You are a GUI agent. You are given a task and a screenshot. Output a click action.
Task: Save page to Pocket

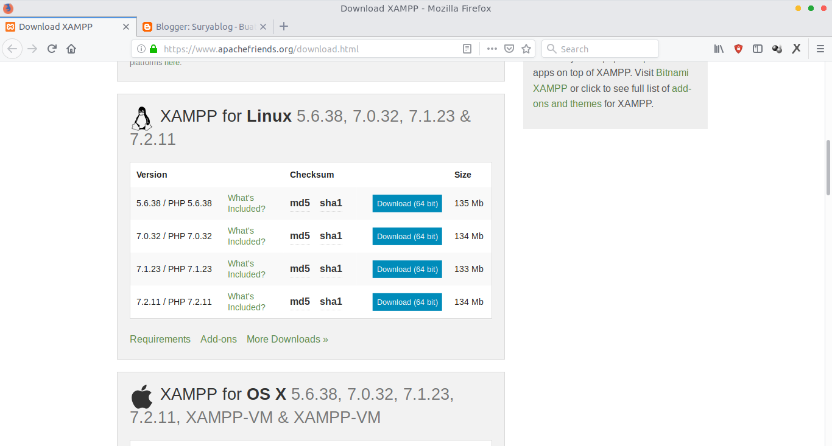click(x=509, y=49)
